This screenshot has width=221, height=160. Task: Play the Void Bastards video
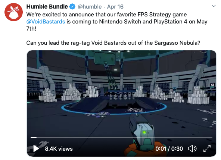click(x=36, y=148)
